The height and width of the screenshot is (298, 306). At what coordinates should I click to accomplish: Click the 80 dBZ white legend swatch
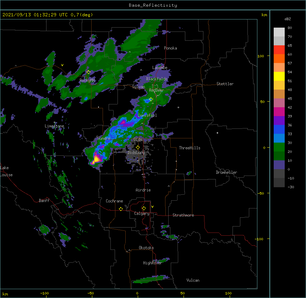(x=279, y=32)
